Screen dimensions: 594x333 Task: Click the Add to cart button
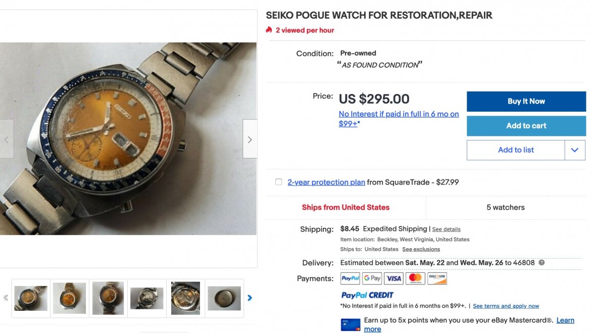tap(526, 126)
